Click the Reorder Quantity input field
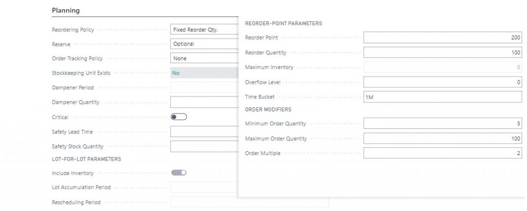This screenshot has width=527, height=211. pos(443,52)
